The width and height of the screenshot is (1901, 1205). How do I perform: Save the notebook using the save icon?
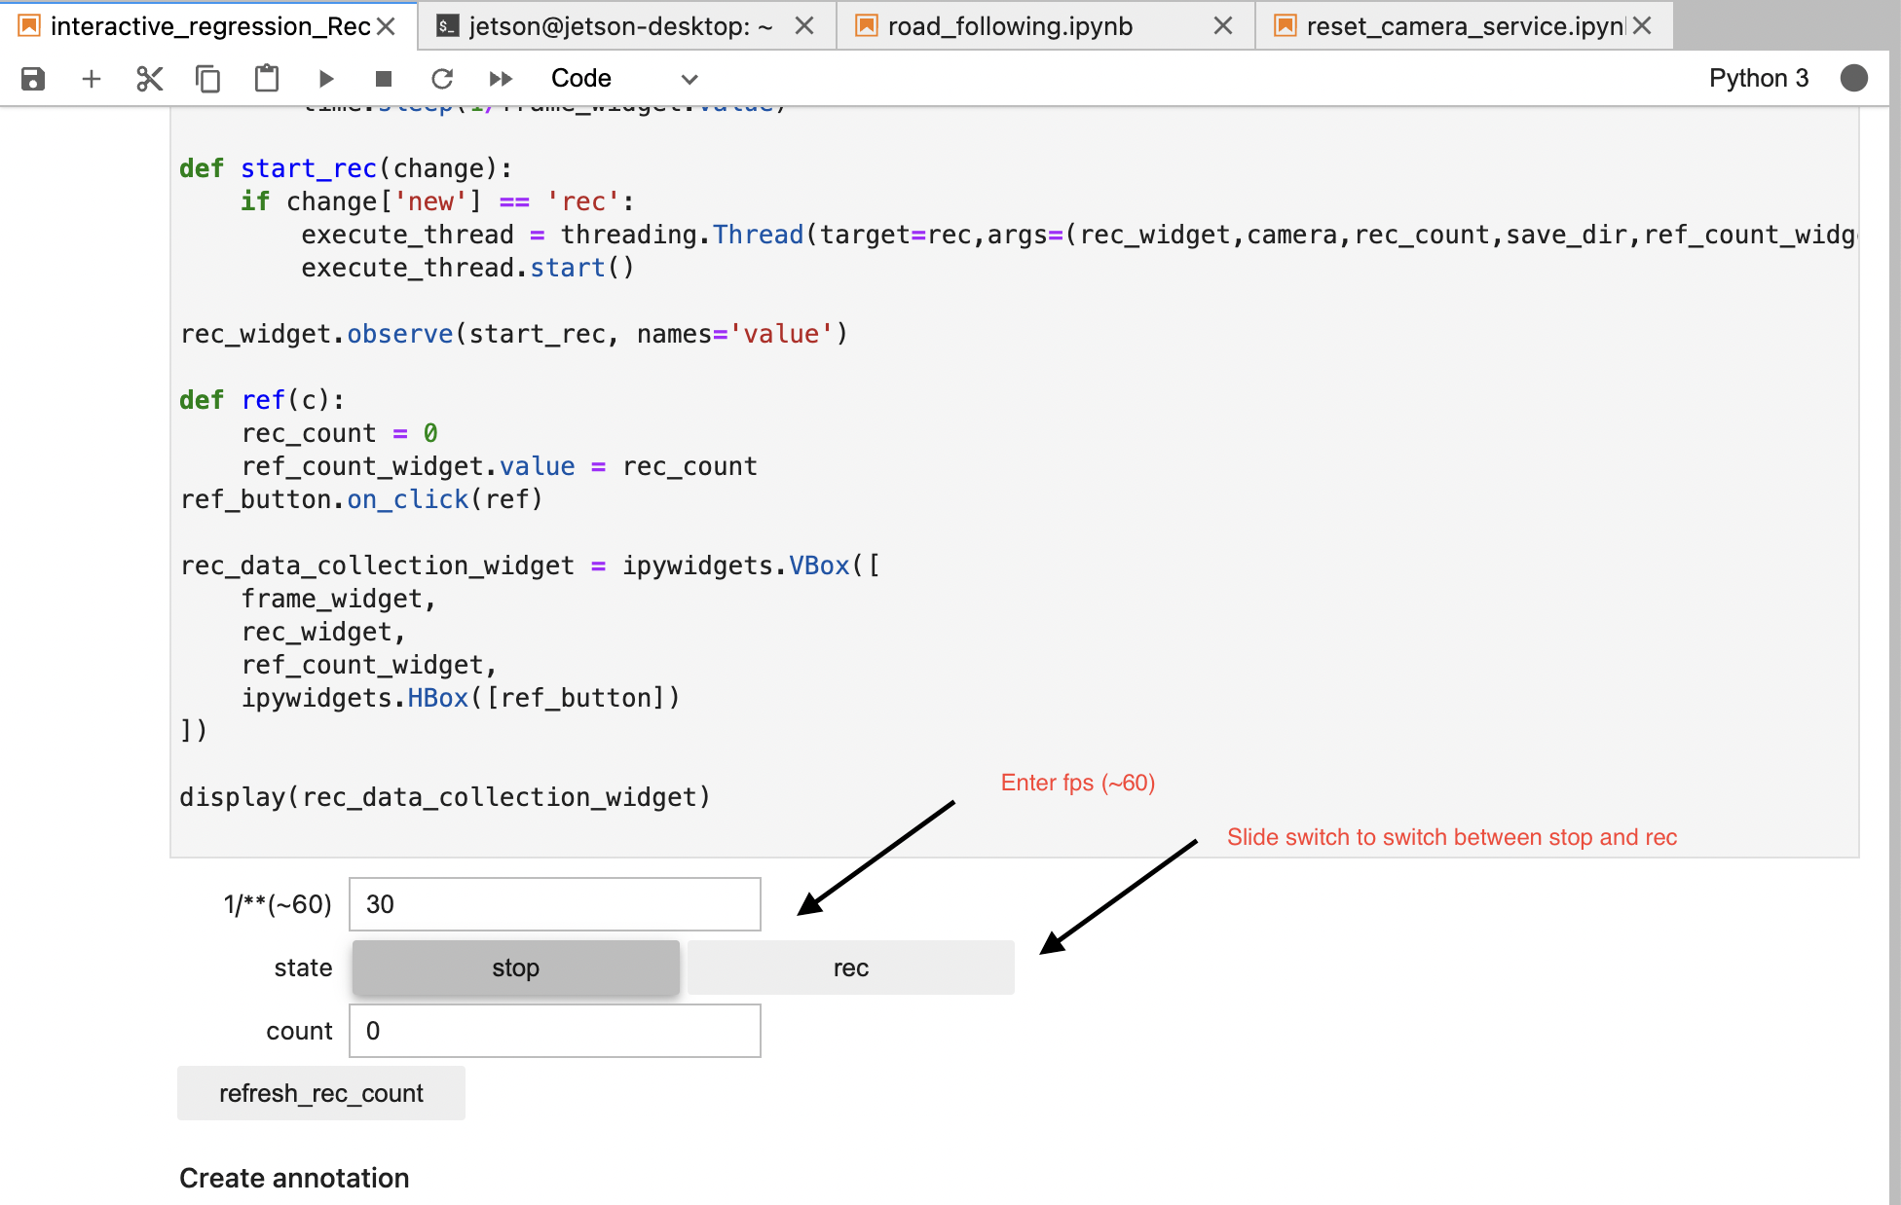[32, 78]
